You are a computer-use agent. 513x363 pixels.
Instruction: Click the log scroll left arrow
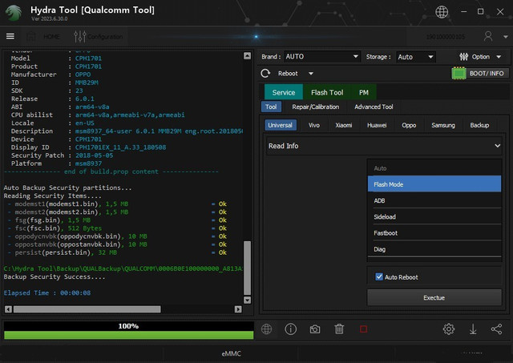(x=9, y=309)
